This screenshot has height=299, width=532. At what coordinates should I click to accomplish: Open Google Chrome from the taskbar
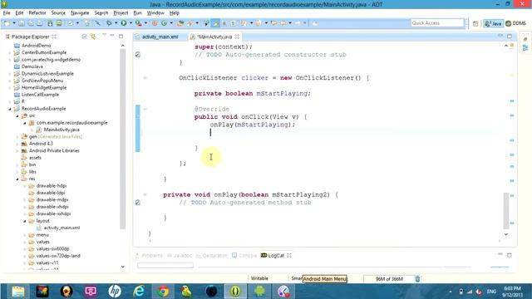[x=163, y=292]
